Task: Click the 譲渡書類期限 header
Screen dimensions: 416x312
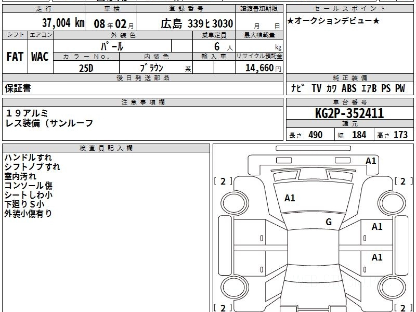Action: coord(260,9)
